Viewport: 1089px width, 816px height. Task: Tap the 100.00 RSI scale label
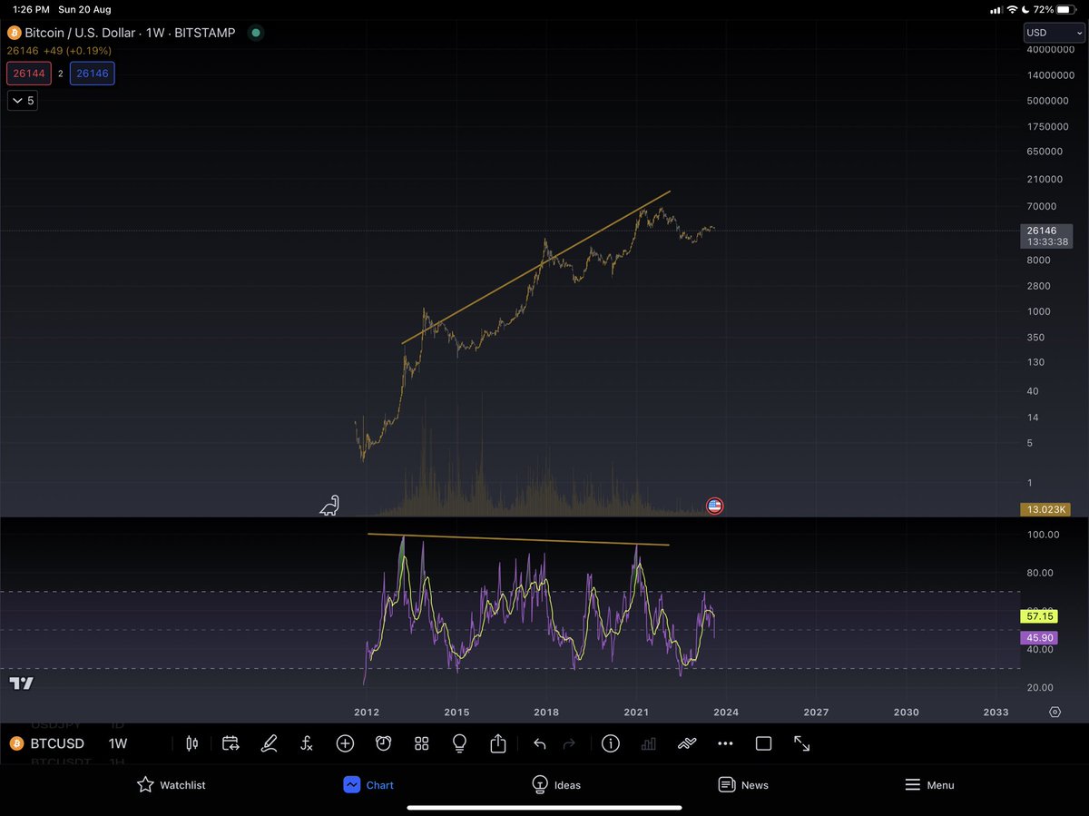[x=1043, y=535]
